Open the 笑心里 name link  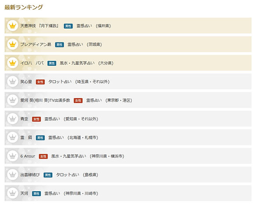point(26,82)
